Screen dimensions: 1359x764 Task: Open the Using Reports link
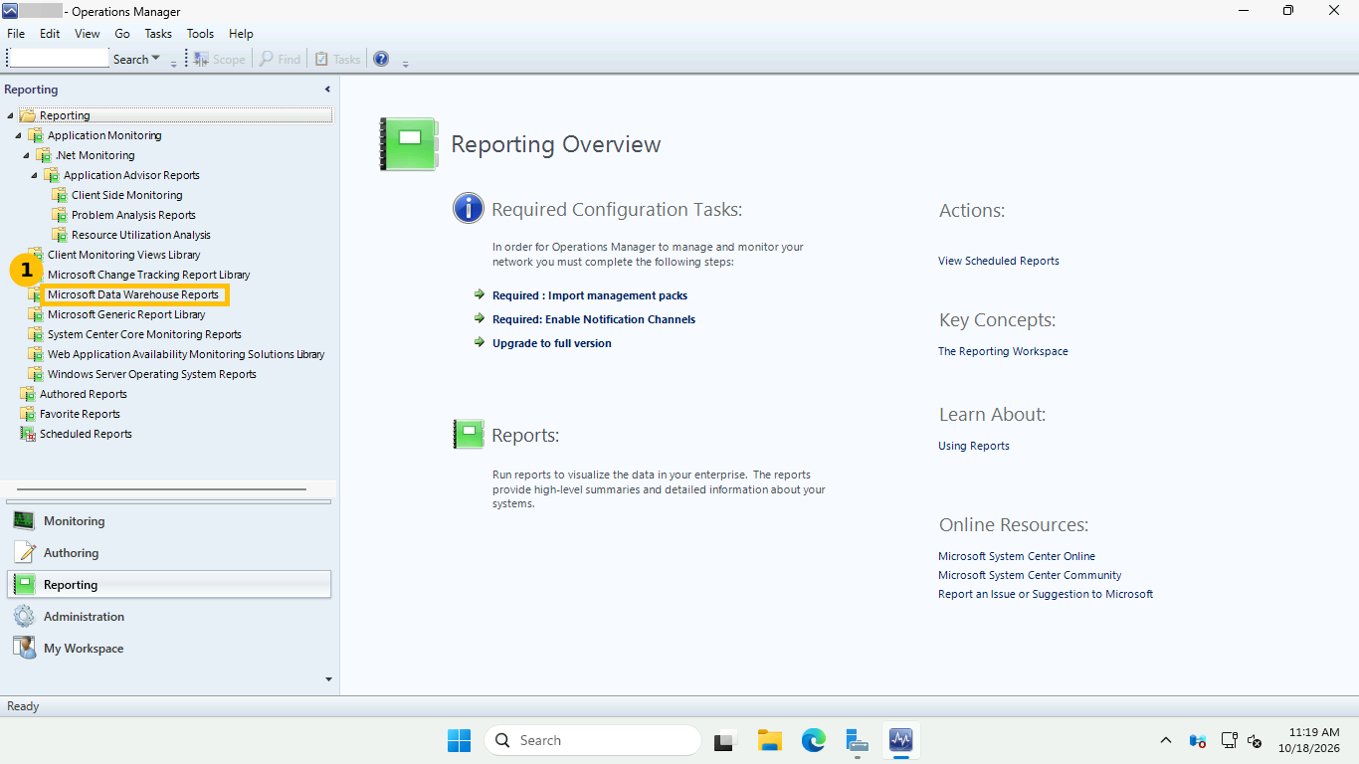coord(973,446)
